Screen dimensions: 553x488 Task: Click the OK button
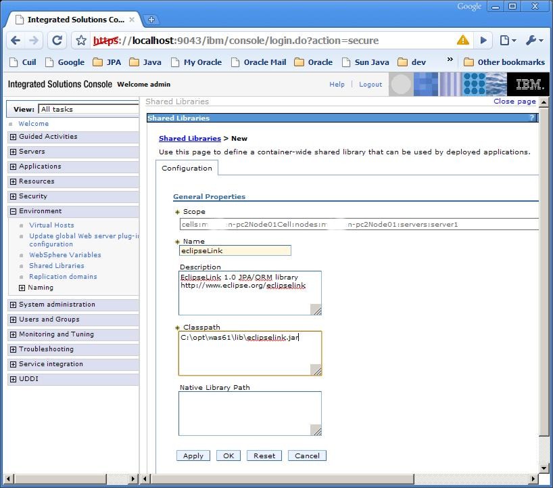[229, 456]
